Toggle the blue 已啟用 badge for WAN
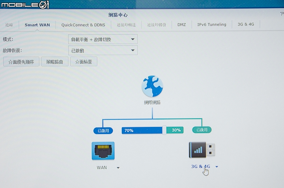This screenshot has width=284, height=188. [103, 130]
